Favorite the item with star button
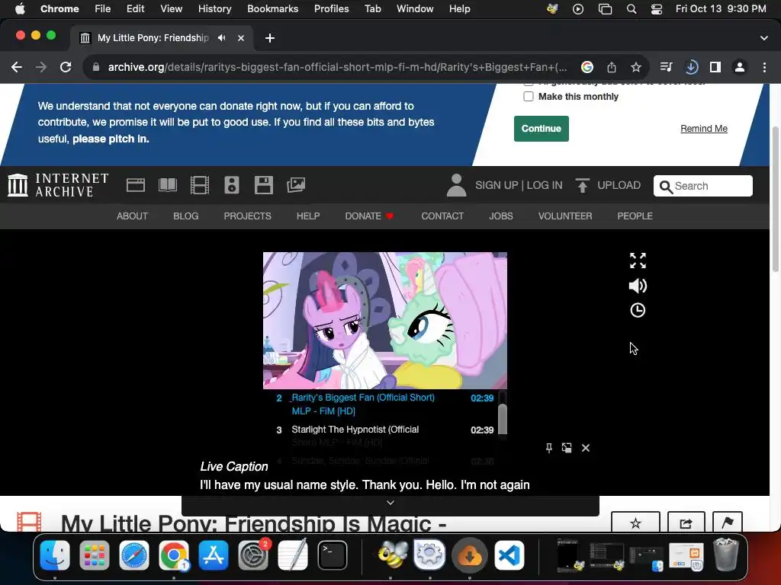 tap(635, 523)
